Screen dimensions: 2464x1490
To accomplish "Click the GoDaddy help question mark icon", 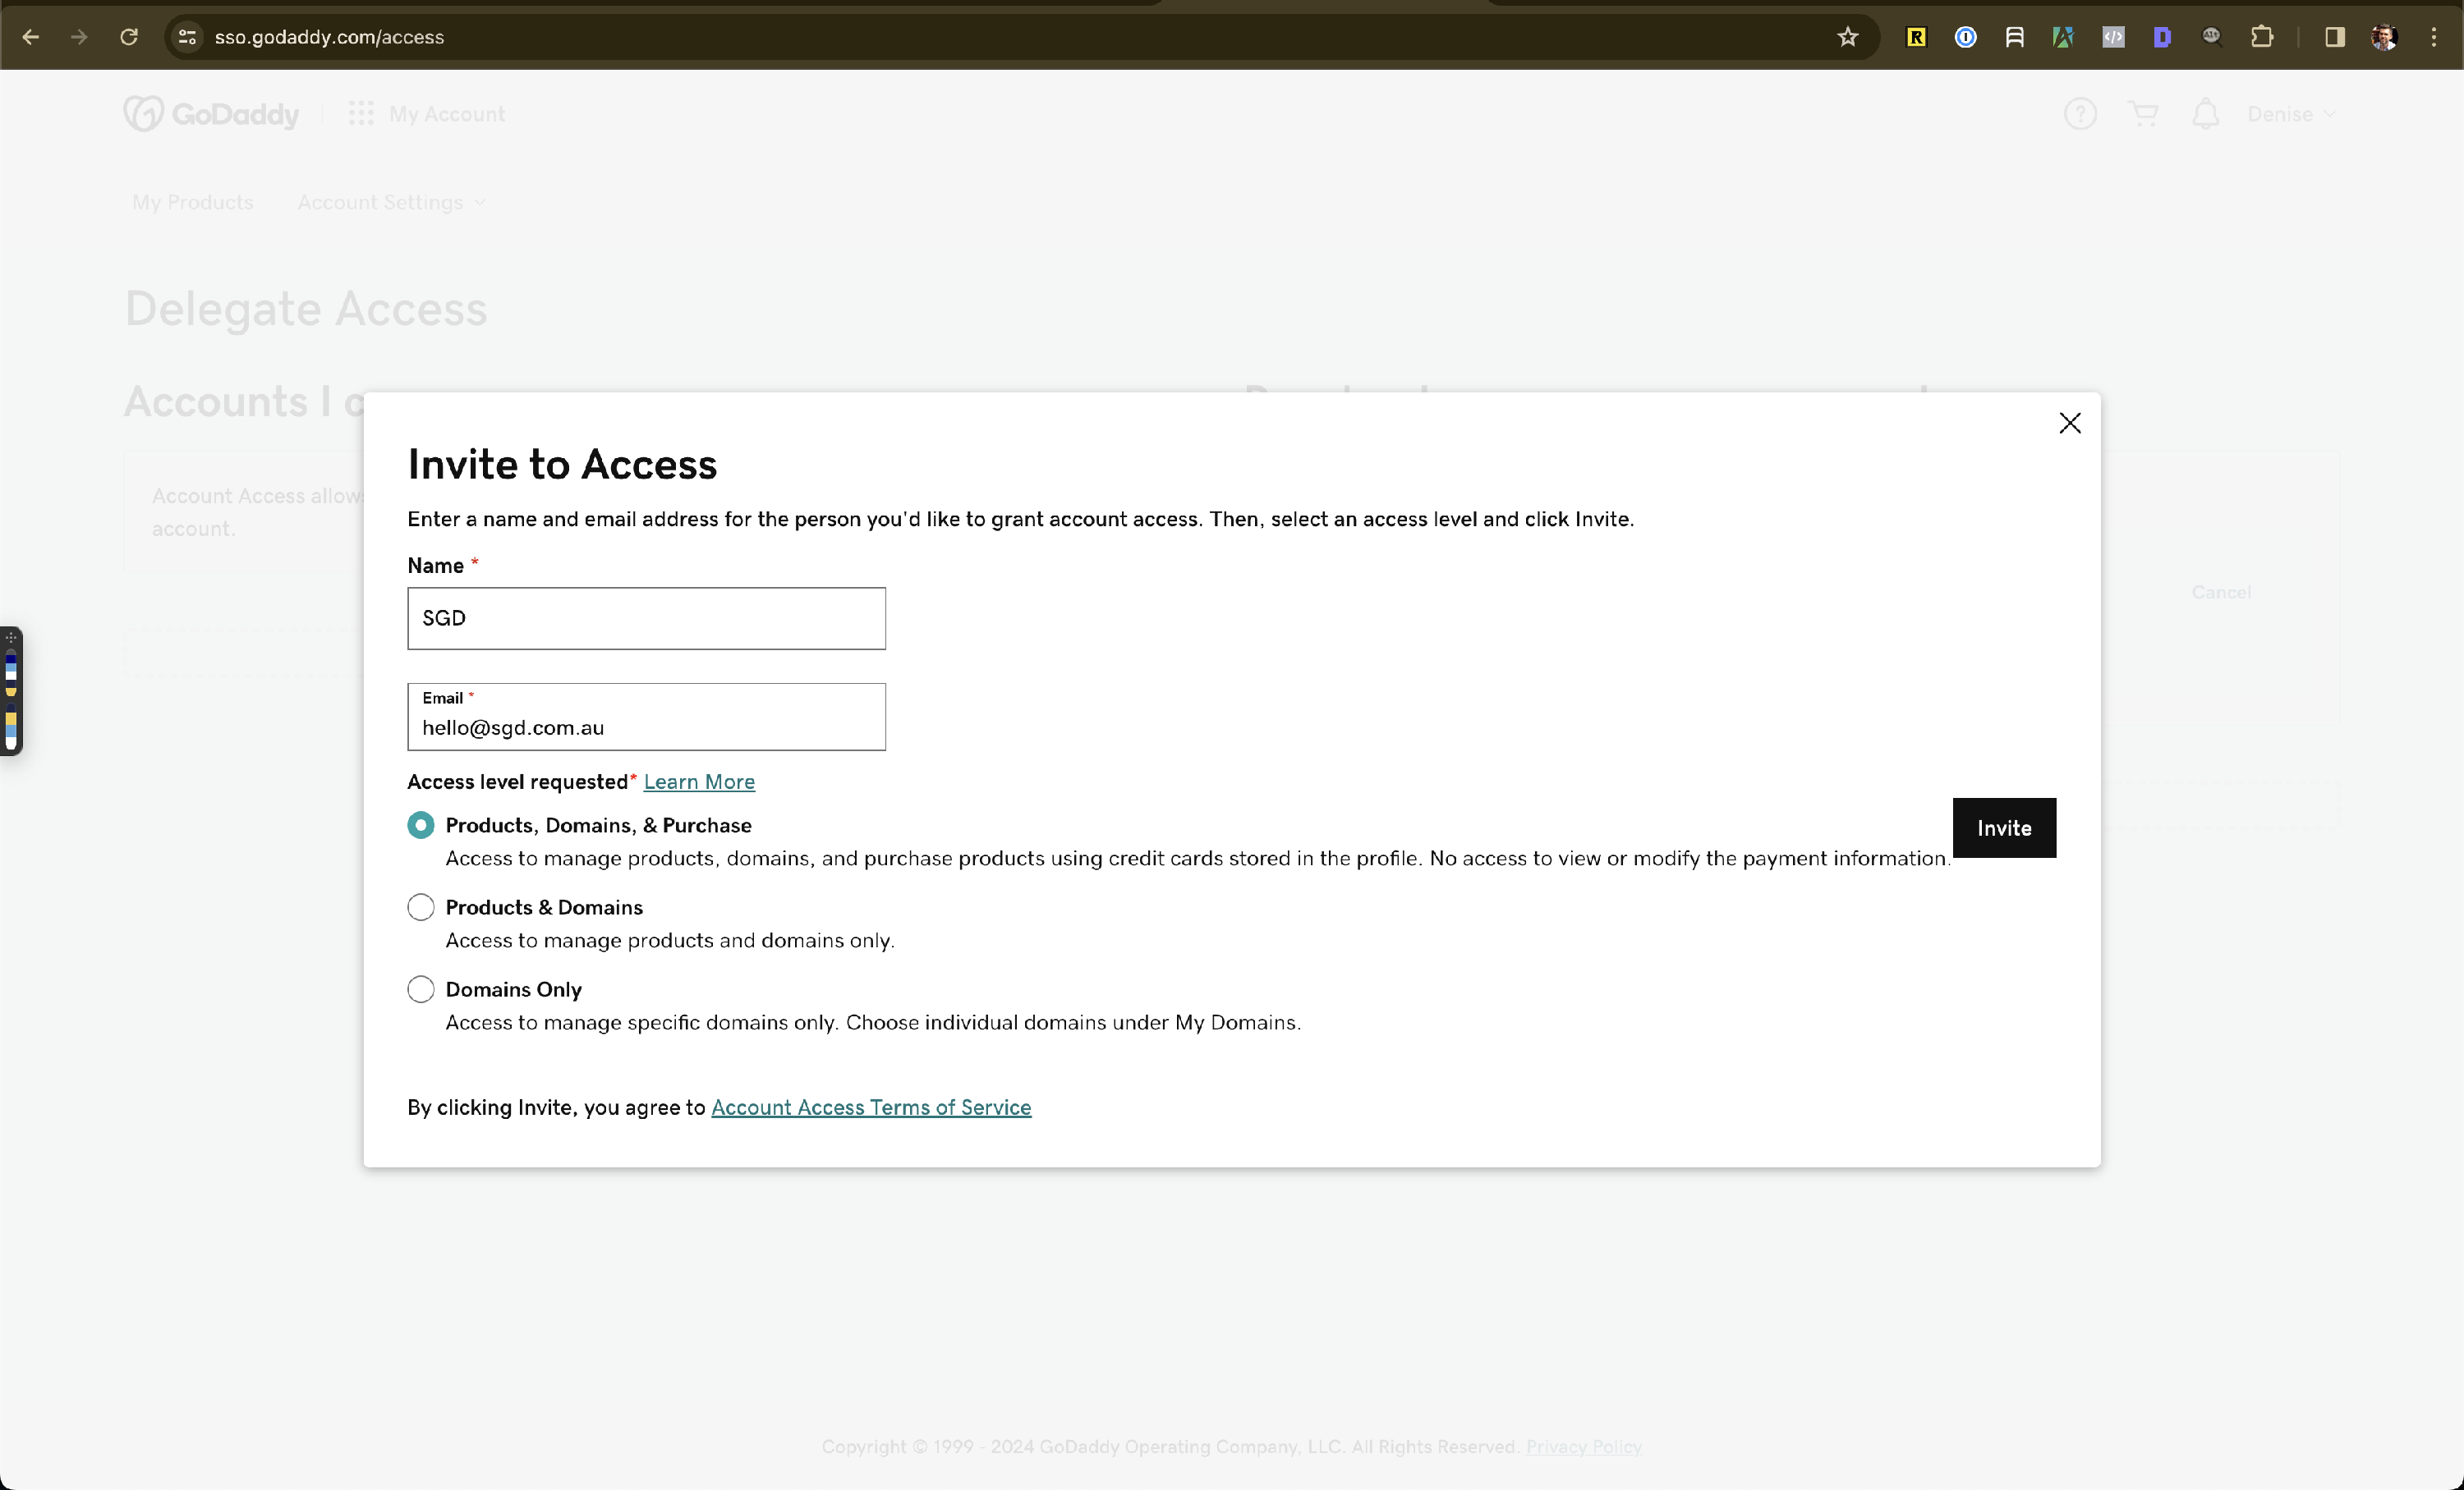I will tap(2080, 114).
